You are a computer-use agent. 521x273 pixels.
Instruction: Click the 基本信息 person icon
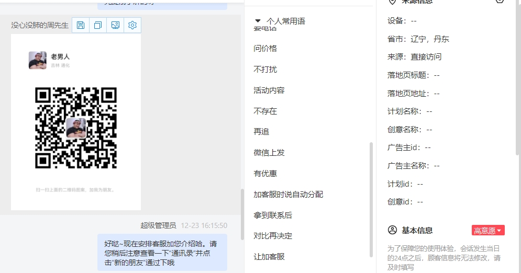(392, 230)
